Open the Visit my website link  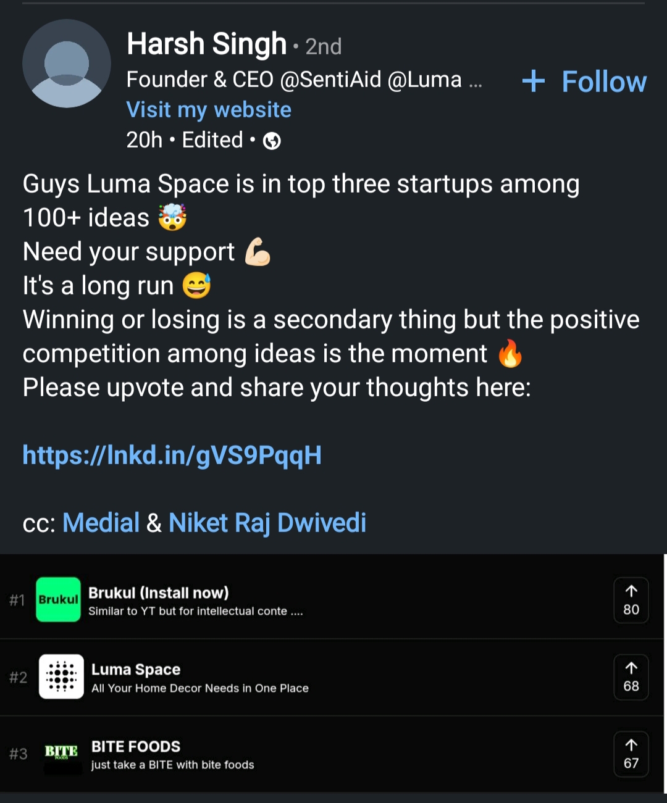tap(209, 110)
